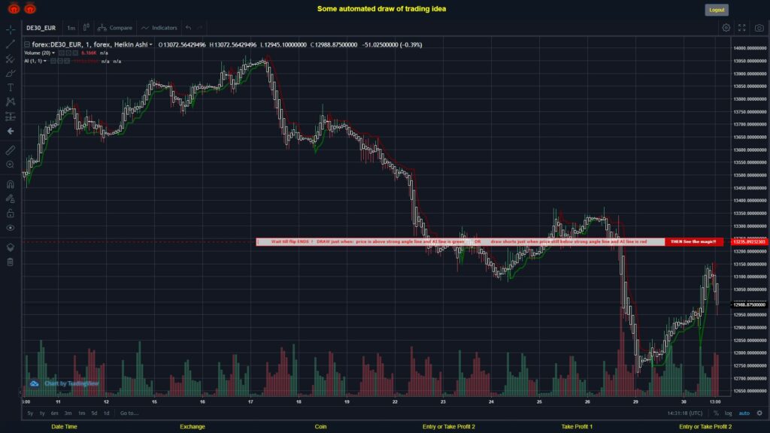Toggle visibility of the Volume indicator
This screenshot has width=770, height=433.
point(62,53)
